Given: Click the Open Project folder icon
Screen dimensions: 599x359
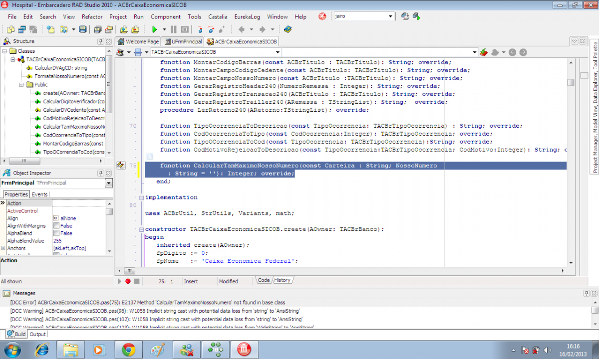Looking at the screenshot, I should tap(109, 29).
